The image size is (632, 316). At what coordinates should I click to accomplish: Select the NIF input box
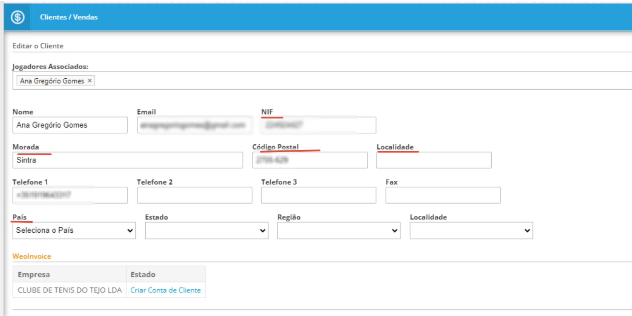pyautogui.click(x=318, y=125)
